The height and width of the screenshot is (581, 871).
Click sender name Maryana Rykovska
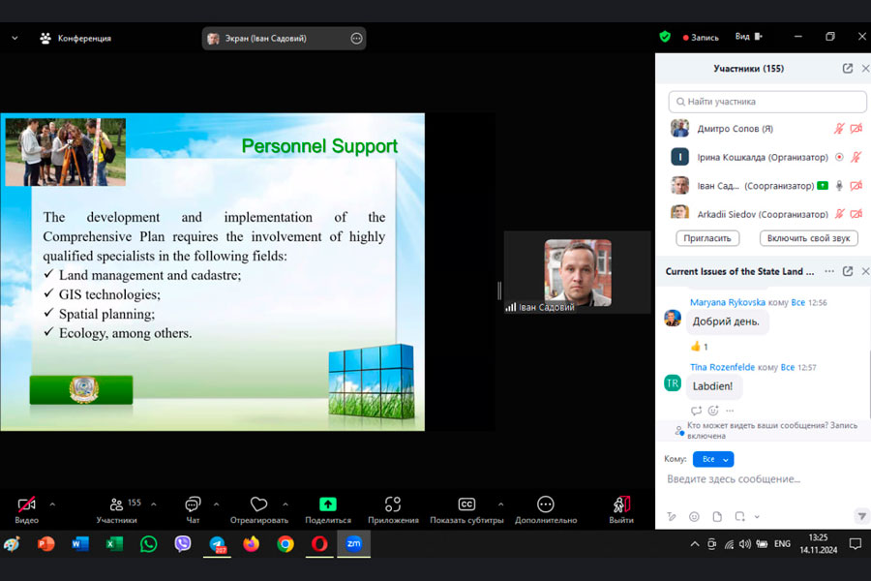(x=727, y=302)
